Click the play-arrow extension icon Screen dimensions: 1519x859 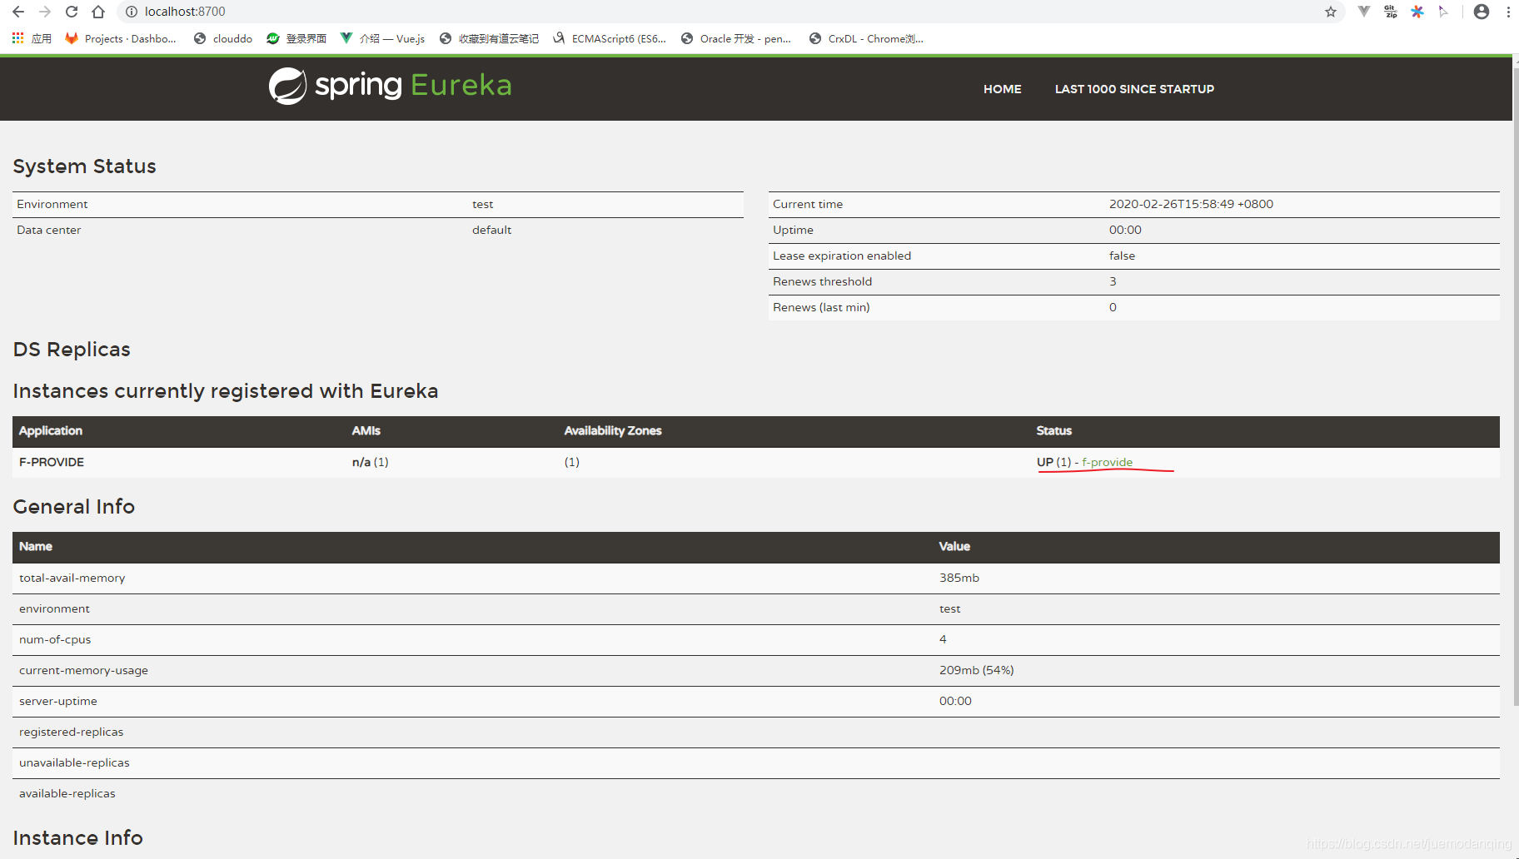click(x=1443, y=12)
